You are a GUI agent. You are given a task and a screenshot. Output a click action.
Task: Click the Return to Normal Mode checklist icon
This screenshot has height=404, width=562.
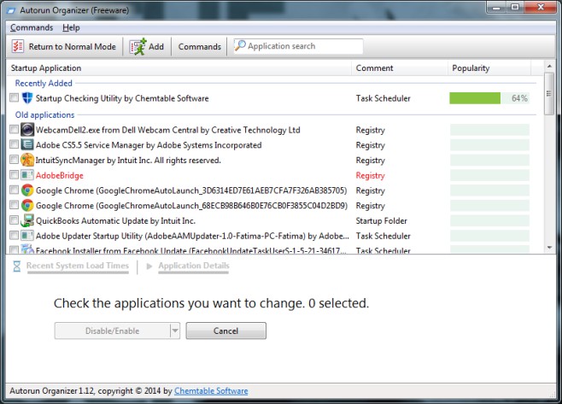click(18, 47)
